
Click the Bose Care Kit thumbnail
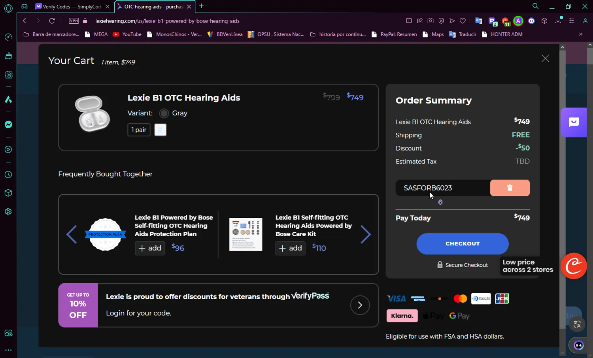[246, 234]
